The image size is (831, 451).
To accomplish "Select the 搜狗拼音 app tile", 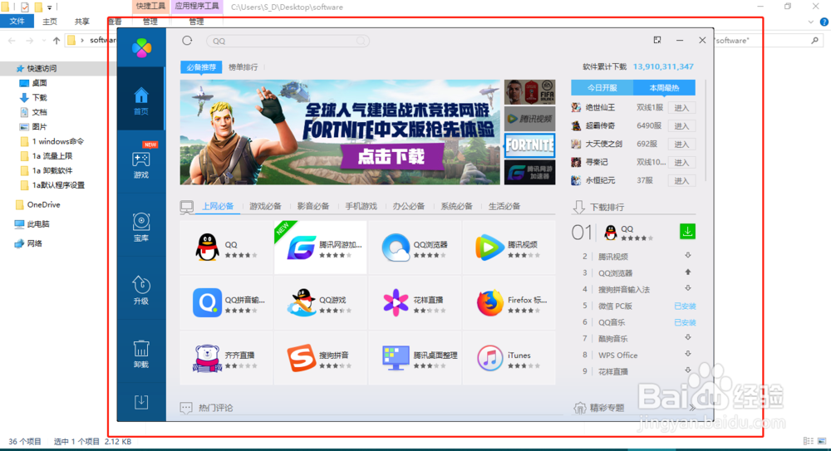I will tap(320, 358).
